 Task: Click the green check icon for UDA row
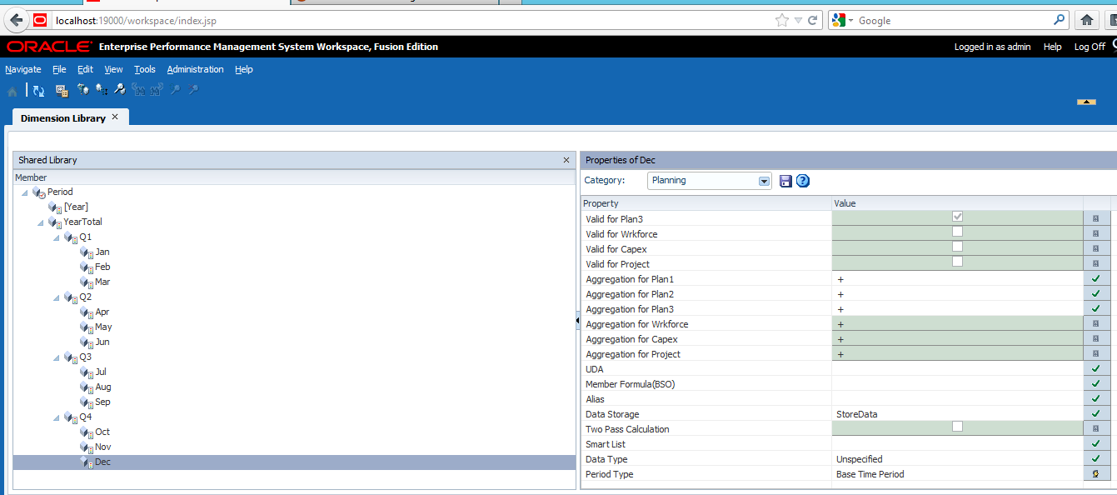1095,369
